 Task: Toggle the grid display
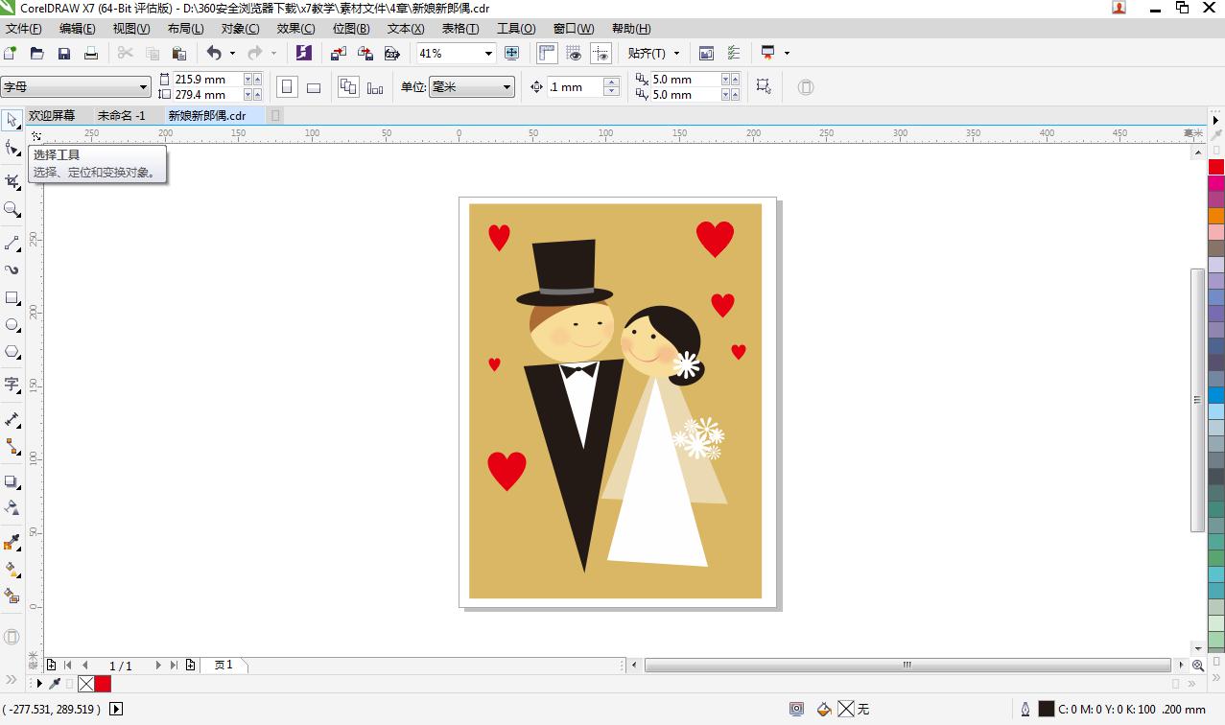click(574, 53)
